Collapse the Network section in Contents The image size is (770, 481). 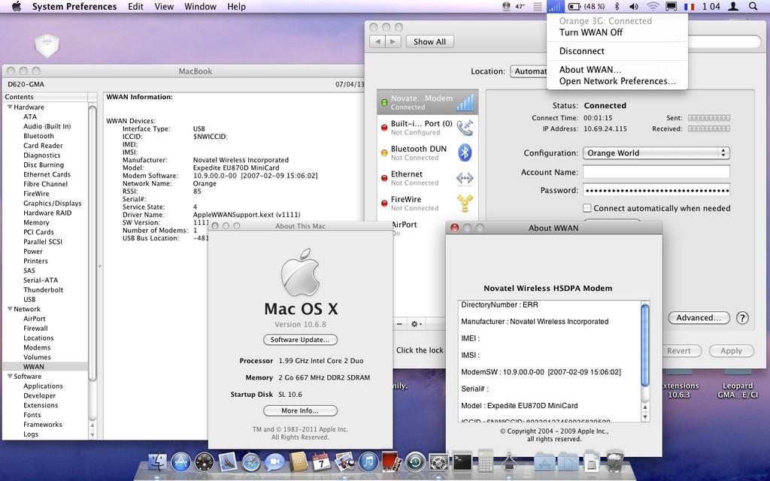(x=11, y=309)
